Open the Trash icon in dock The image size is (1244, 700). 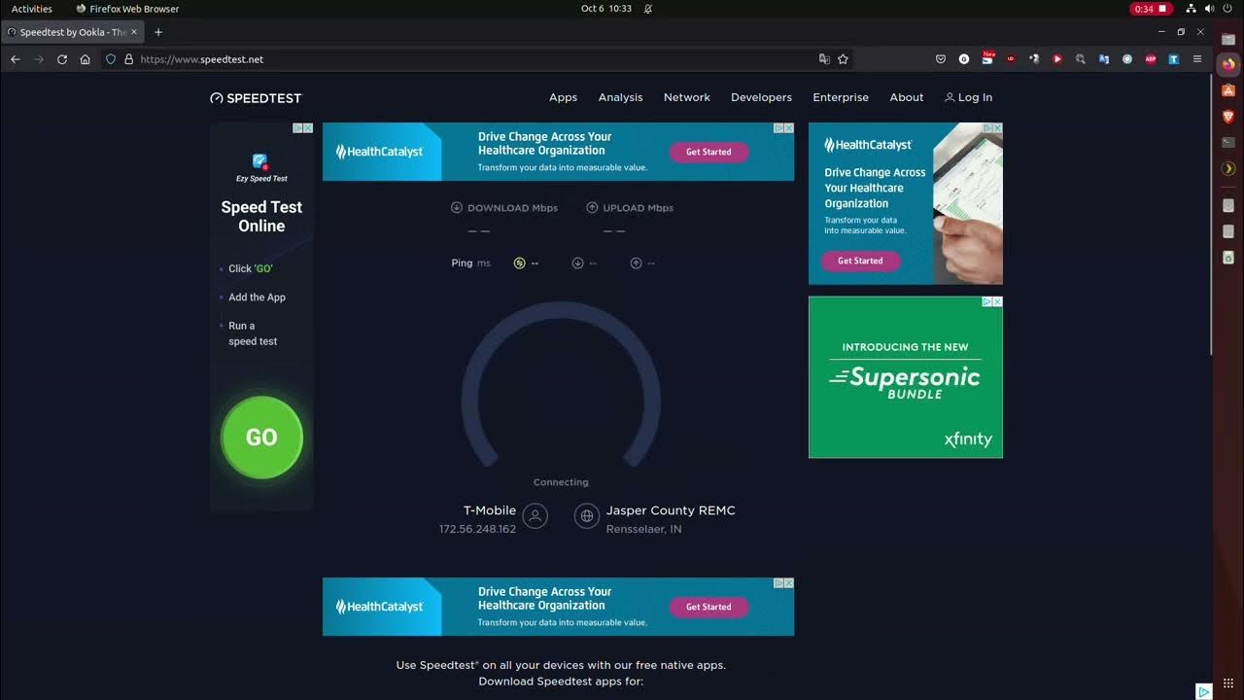coord(1228,258)
